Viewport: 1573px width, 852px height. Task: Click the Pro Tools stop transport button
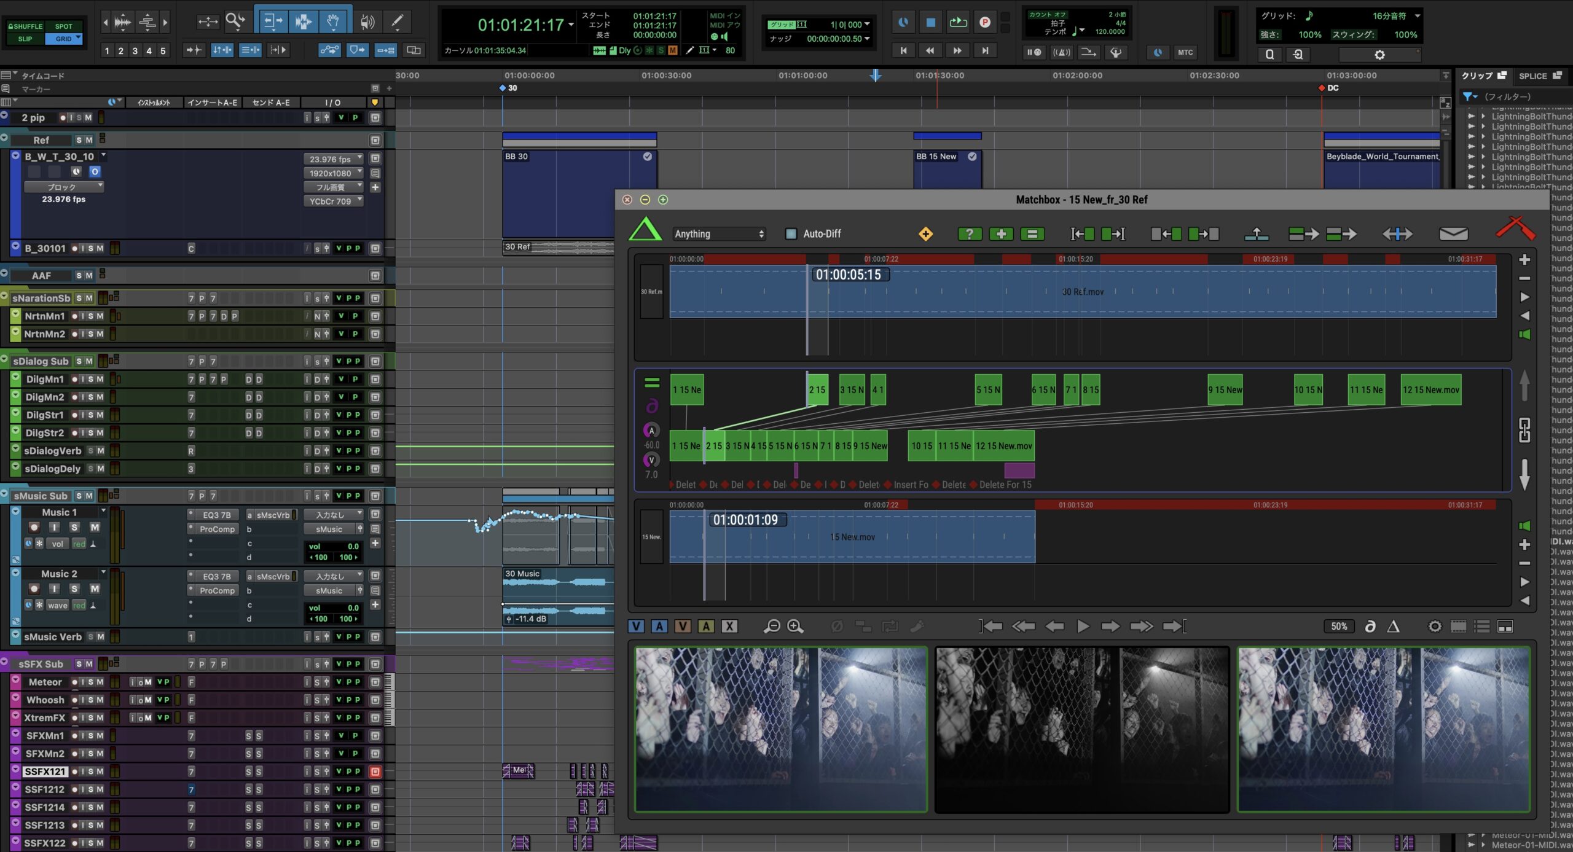coord(930,23)
